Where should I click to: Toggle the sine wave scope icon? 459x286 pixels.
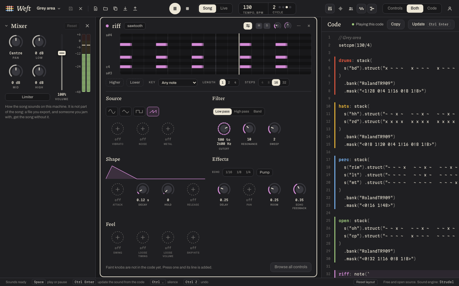(361, 9)
